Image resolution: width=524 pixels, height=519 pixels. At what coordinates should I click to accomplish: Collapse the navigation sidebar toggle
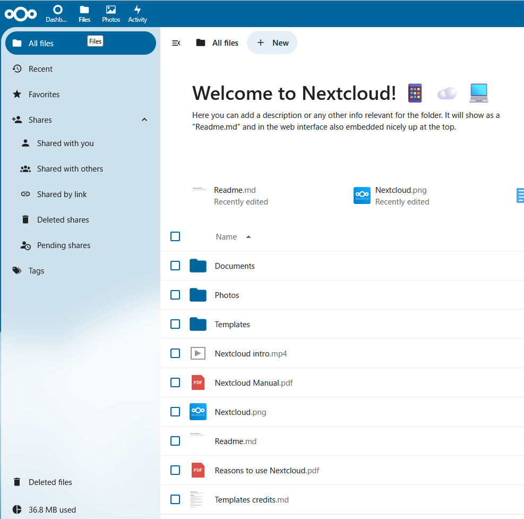[176, 43]
